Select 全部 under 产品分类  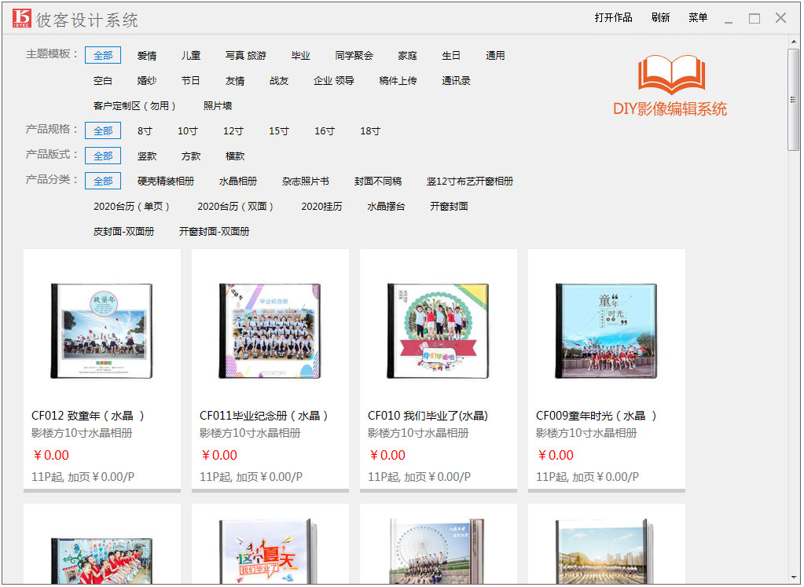click(x=103, y=181)
